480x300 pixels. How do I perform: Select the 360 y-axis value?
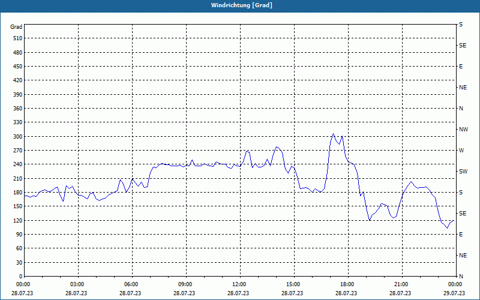tap(18, 109)
